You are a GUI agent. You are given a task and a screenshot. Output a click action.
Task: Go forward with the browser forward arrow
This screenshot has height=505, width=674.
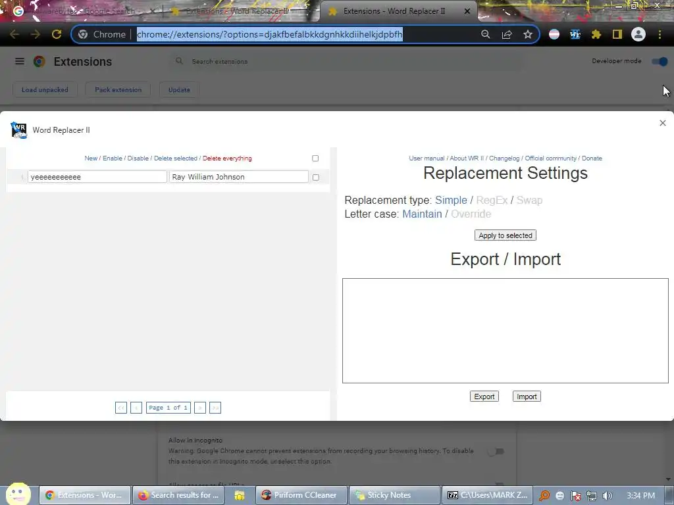tap(36, 34)
